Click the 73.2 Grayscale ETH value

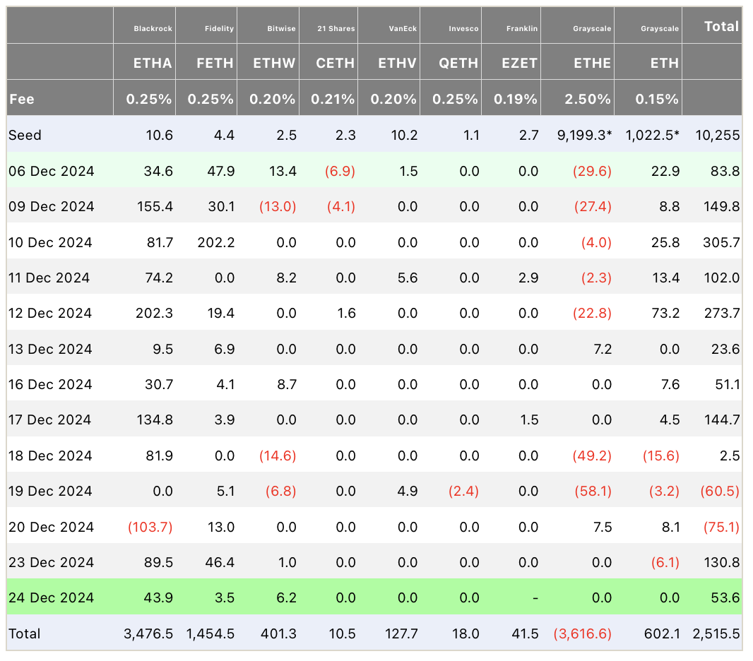(x=665, y=314)
